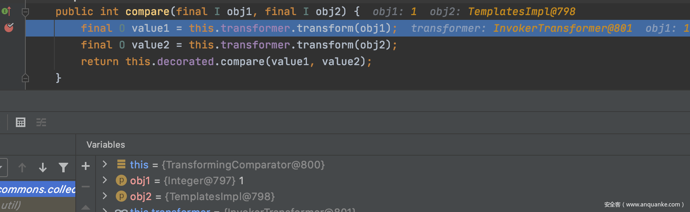Click the Evaluate Expression calculator icon
Viewport: 690px width, 212px height.
[21, 122]
